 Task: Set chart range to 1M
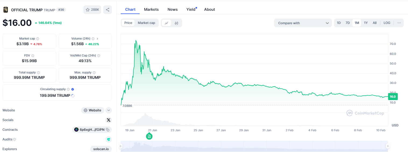[x=357, y=23]
